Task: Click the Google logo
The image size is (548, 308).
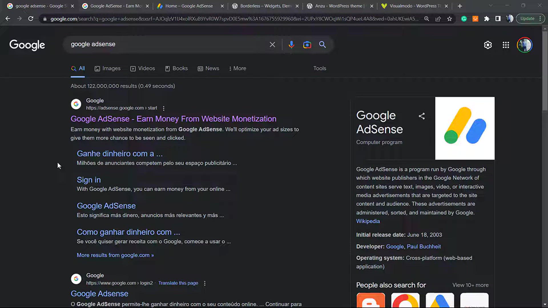Action: pyautogui.click(x=27, y=45)
